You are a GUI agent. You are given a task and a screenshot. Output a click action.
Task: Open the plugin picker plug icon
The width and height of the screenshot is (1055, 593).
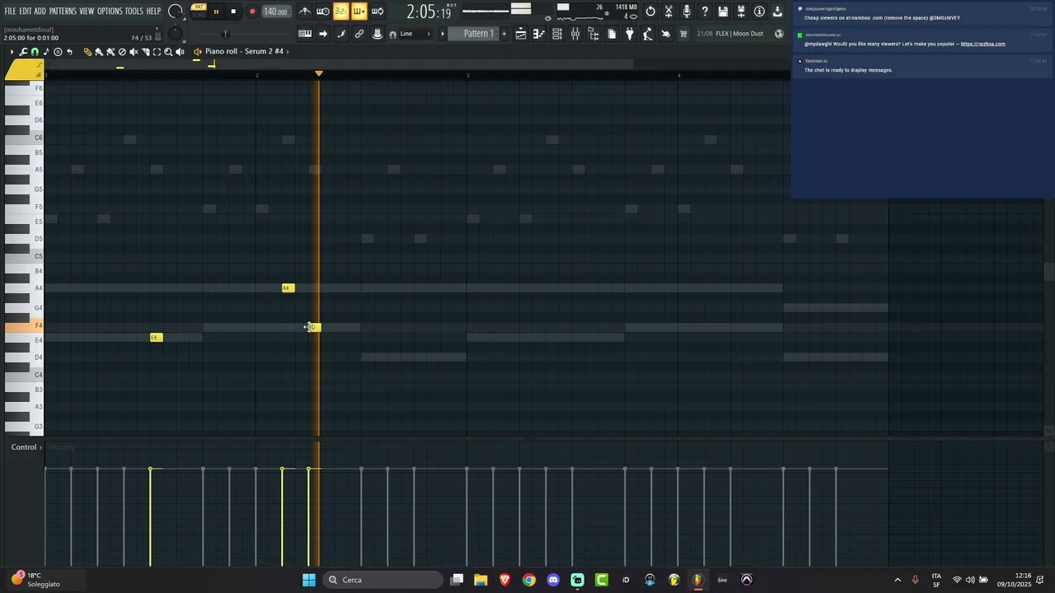(x=630, y=34)
